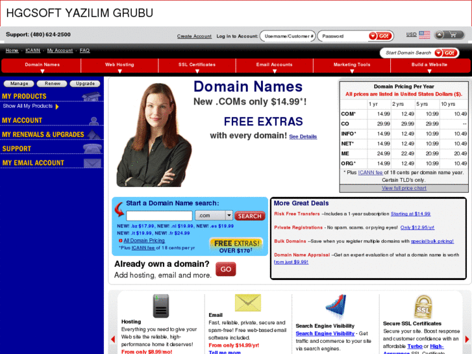The width and height of the screenshot is (472, 354).
Task: Click the red curved arrow near domain search
Action: [x=119, y=209]
